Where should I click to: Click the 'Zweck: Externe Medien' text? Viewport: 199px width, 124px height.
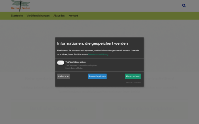74,68
